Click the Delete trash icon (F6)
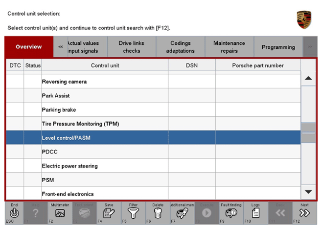The height and width of the screenshot is (229, 322). click(158, 213)
